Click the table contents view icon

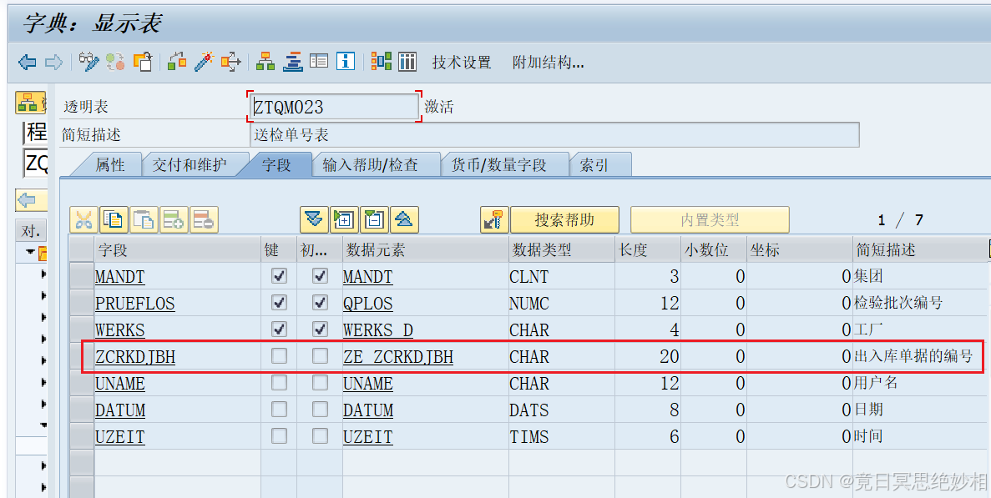point(319,62)
